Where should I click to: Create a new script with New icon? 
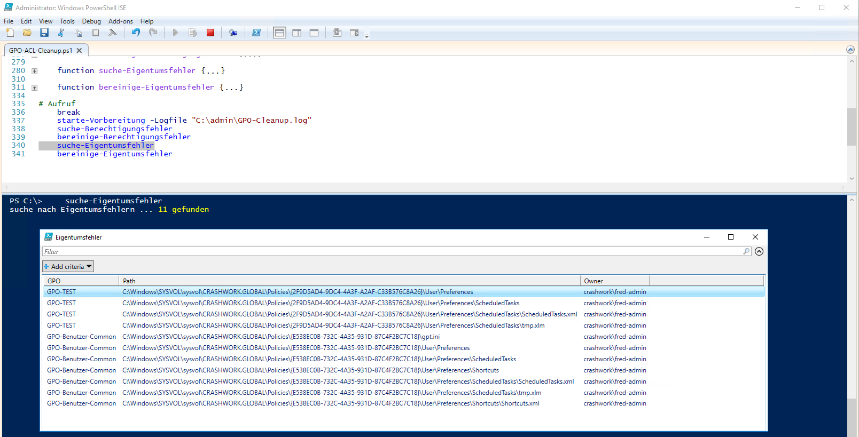pyautogui.click(x=10, y=33)
